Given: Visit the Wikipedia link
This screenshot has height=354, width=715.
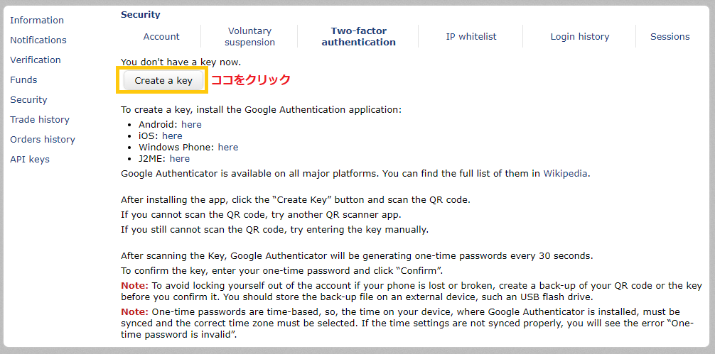Looking at the screenshot, I should point(565,173).
